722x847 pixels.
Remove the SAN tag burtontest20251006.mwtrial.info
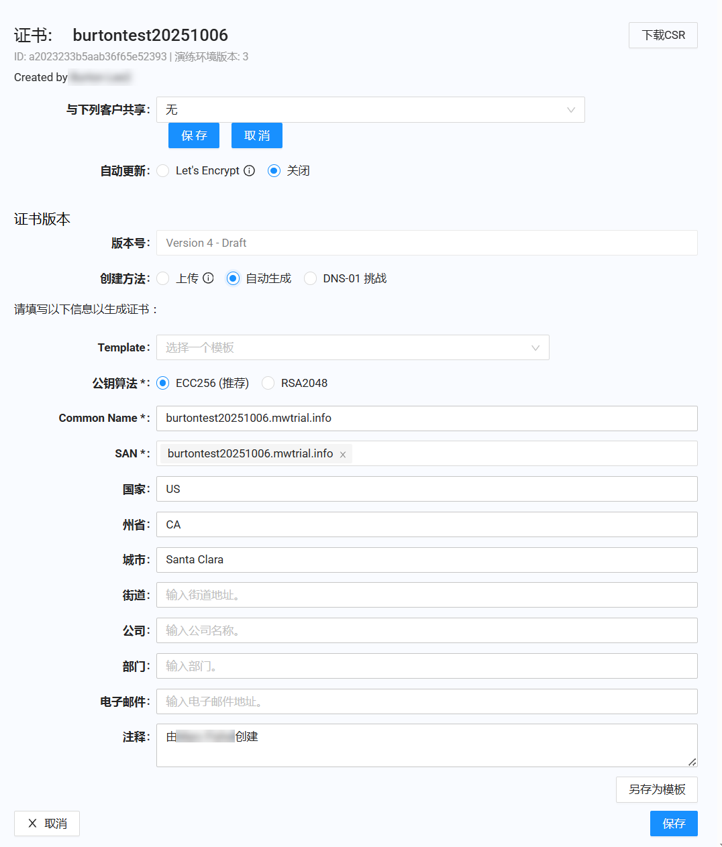click(343, 455)
